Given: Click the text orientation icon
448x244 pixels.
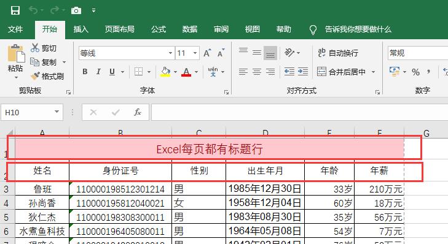Looking at the screenshot, I should point(289,53).
